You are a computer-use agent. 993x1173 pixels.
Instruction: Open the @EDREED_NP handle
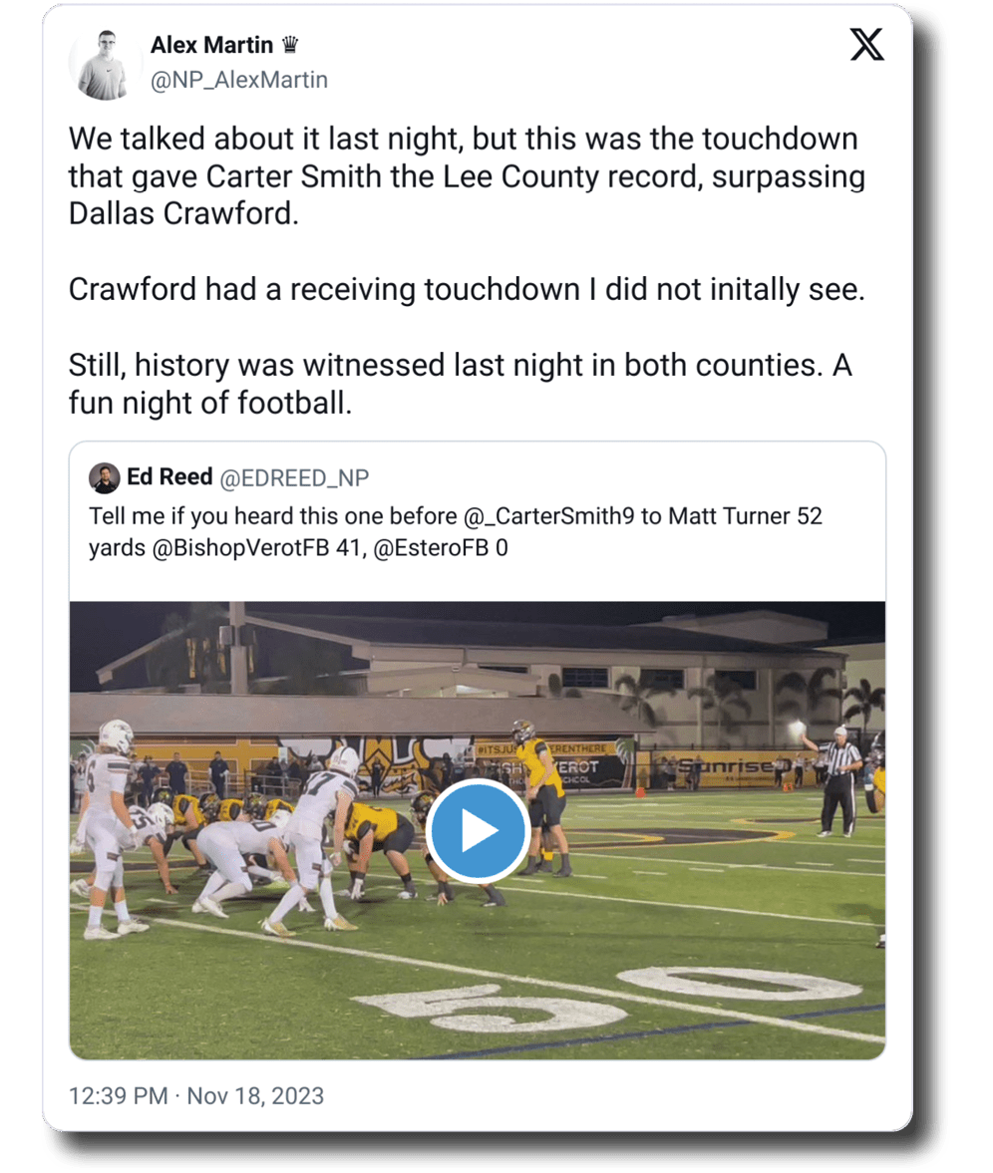tap(294, 478)
